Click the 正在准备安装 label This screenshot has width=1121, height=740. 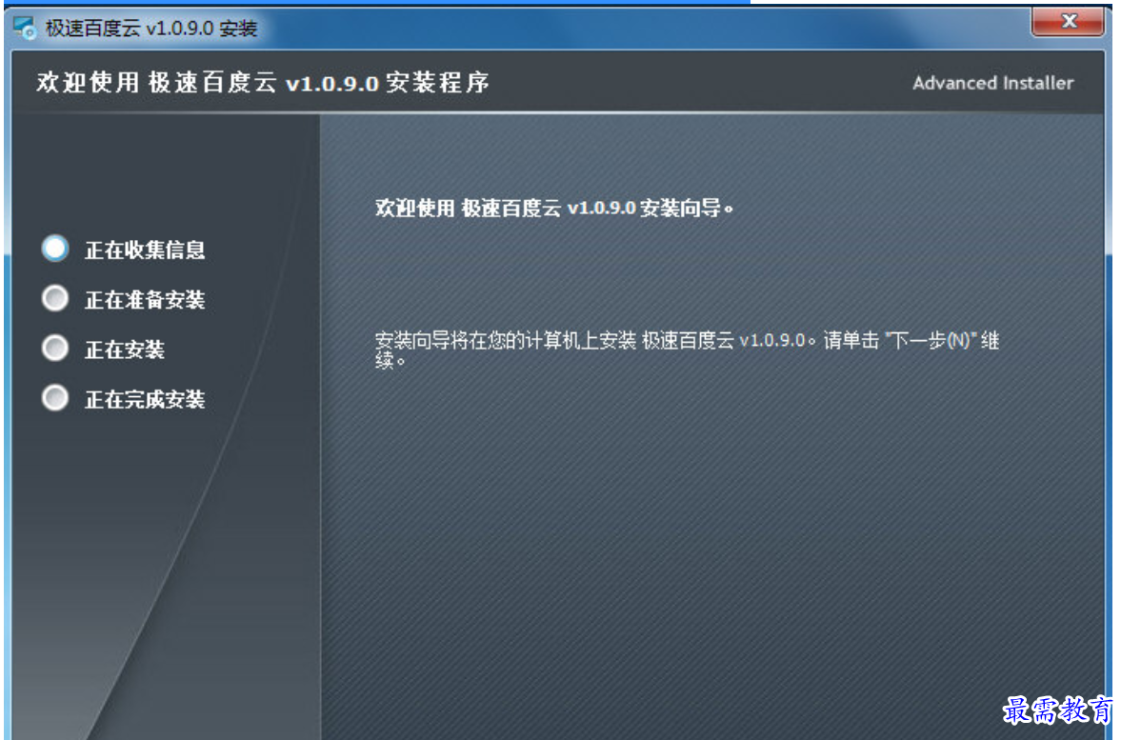click(x=145, y=300)
